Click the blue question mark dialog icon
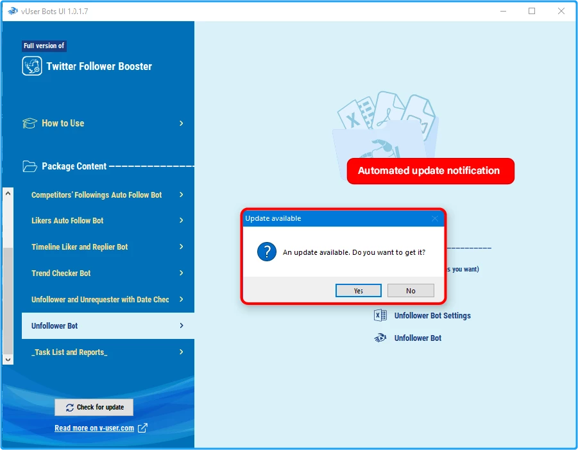Image resolution: width=578 pixels, height=450 pixels. (x=266, y=252)
